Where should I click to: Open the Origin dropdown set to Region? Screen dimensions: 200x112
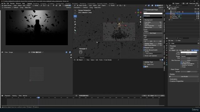click(x=153, y=31)
